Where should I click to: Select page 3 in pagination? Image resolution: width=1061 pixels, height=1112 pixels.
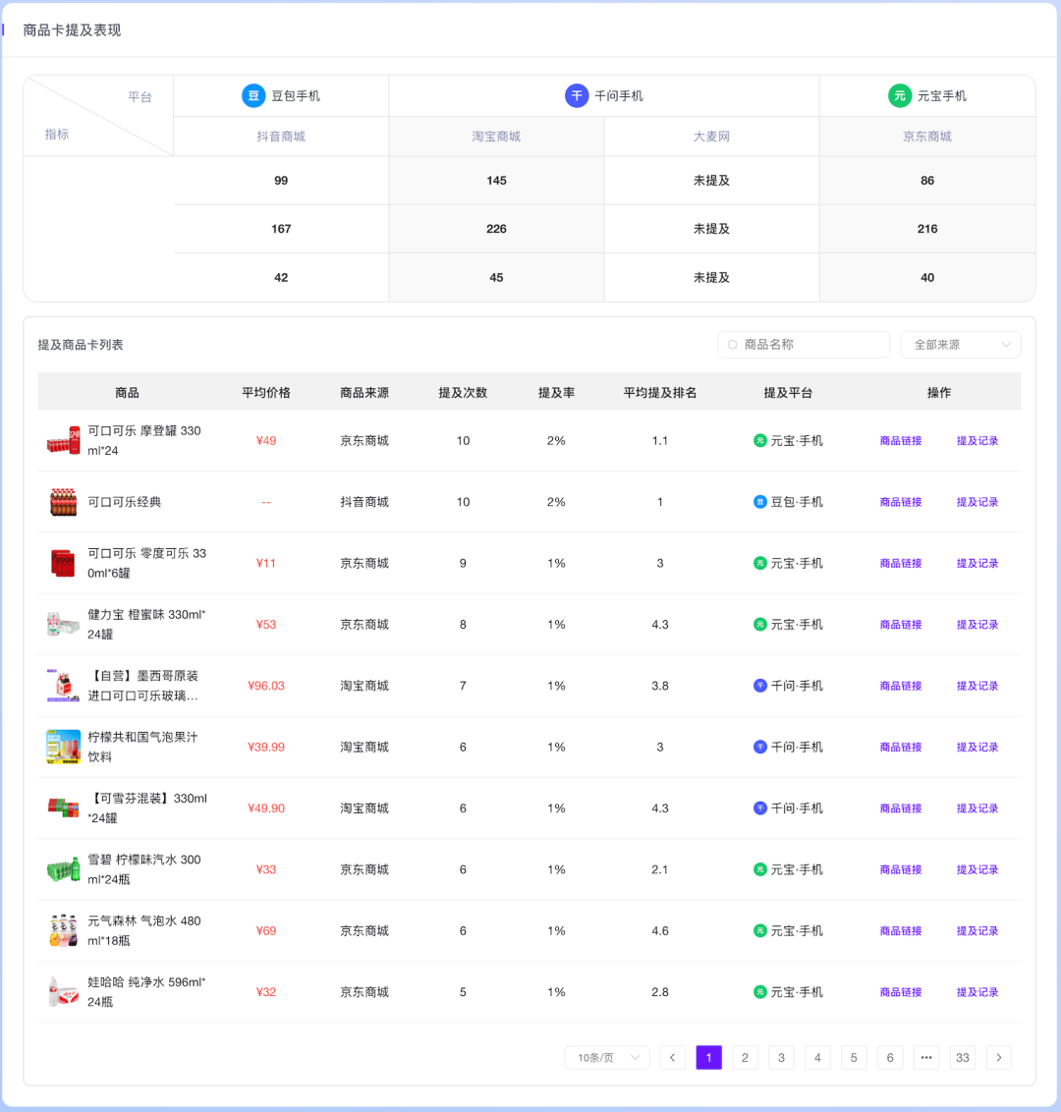click(781, 1057)
